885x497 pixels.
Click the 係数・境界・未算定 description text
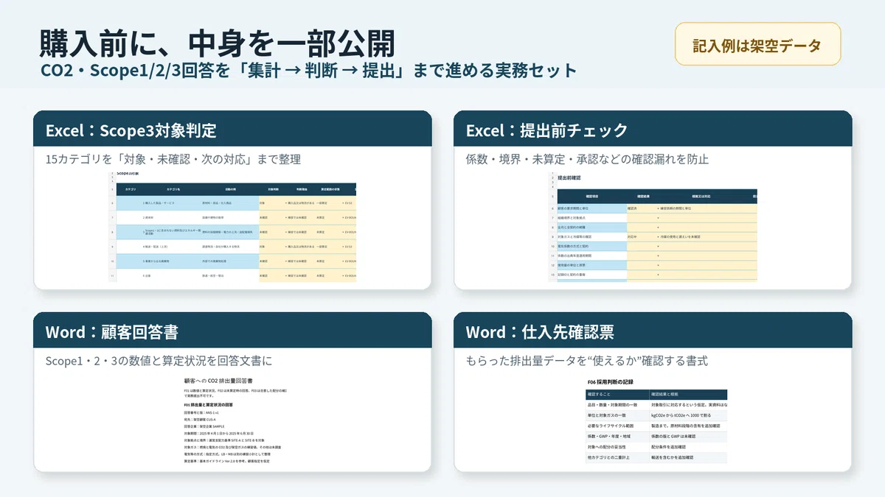tap(587, 159)
